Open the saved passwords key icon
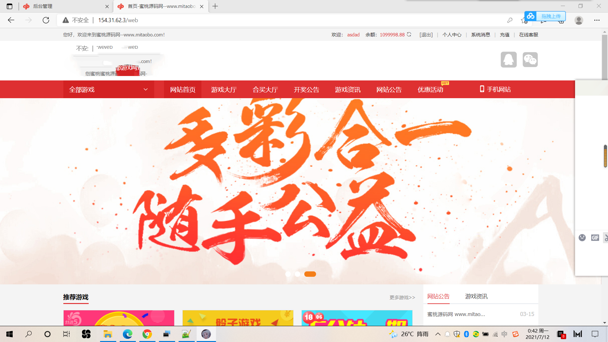The height and width of the screenshot is (342, 608). coord(510,20)
